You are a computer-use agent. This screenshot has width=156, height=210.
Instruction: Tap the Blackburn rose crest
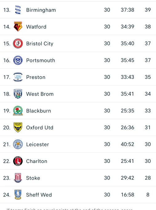point(18,111)
